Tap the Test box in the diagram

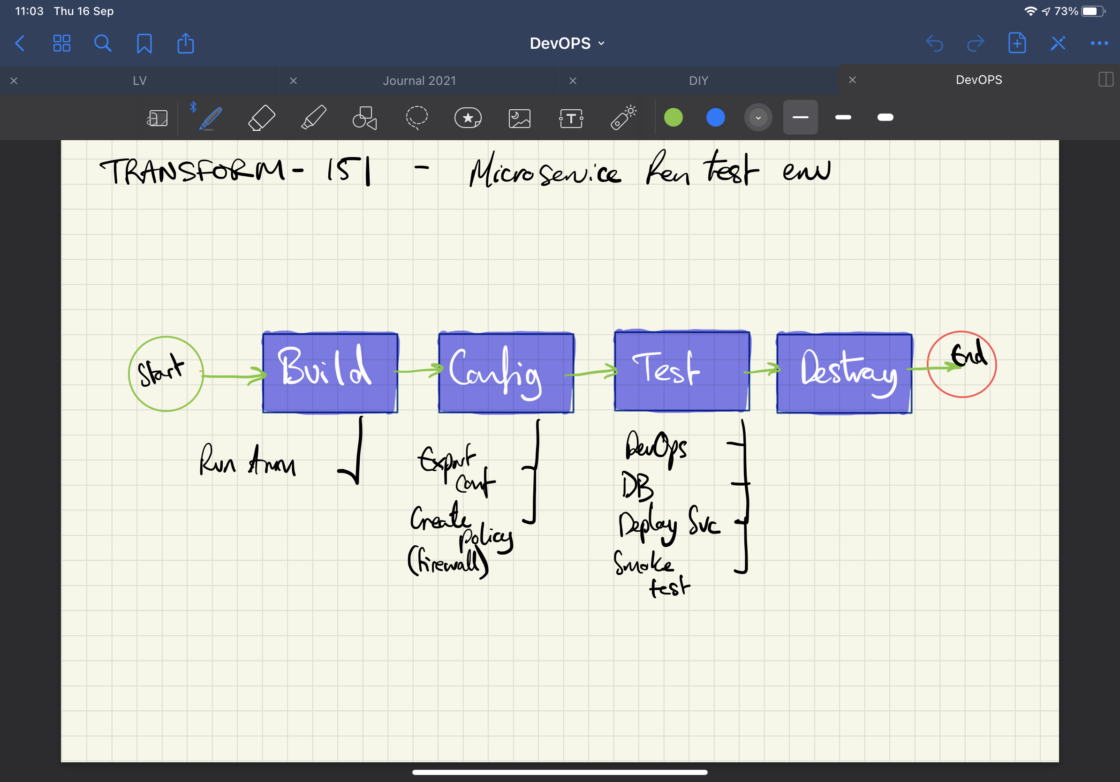click(682, 370)
